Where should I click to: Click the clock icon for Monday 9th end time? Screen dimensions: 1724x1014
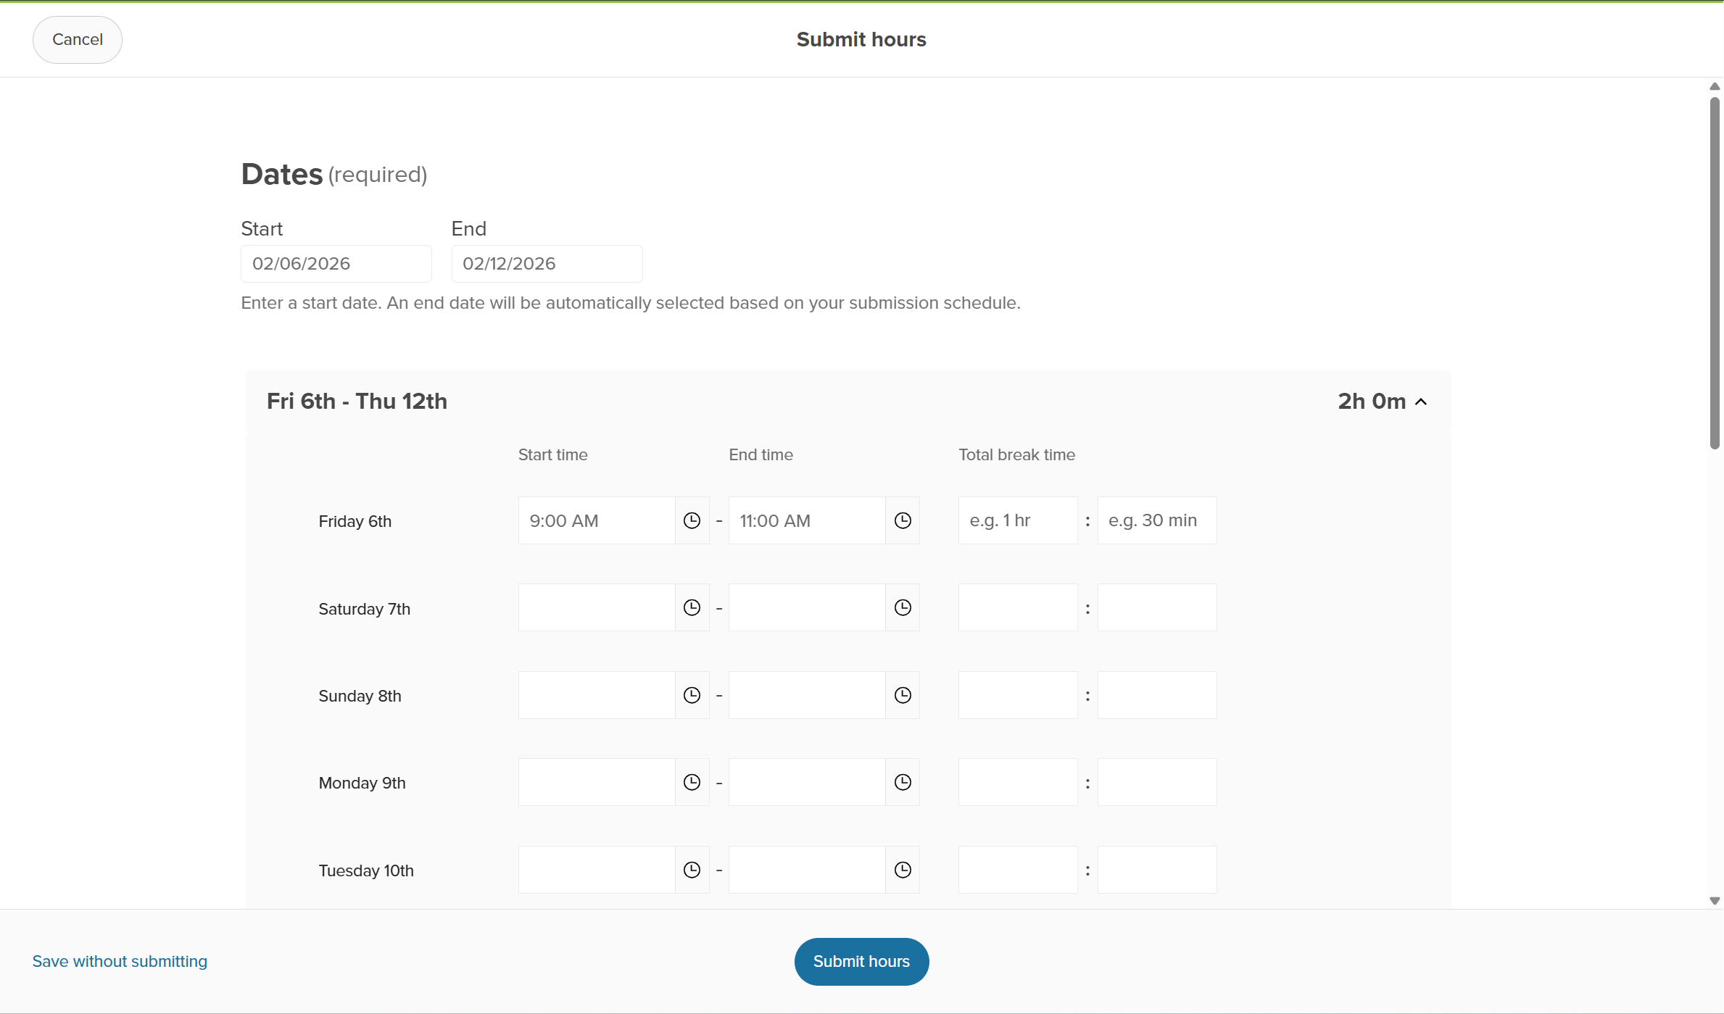[903, 782]
